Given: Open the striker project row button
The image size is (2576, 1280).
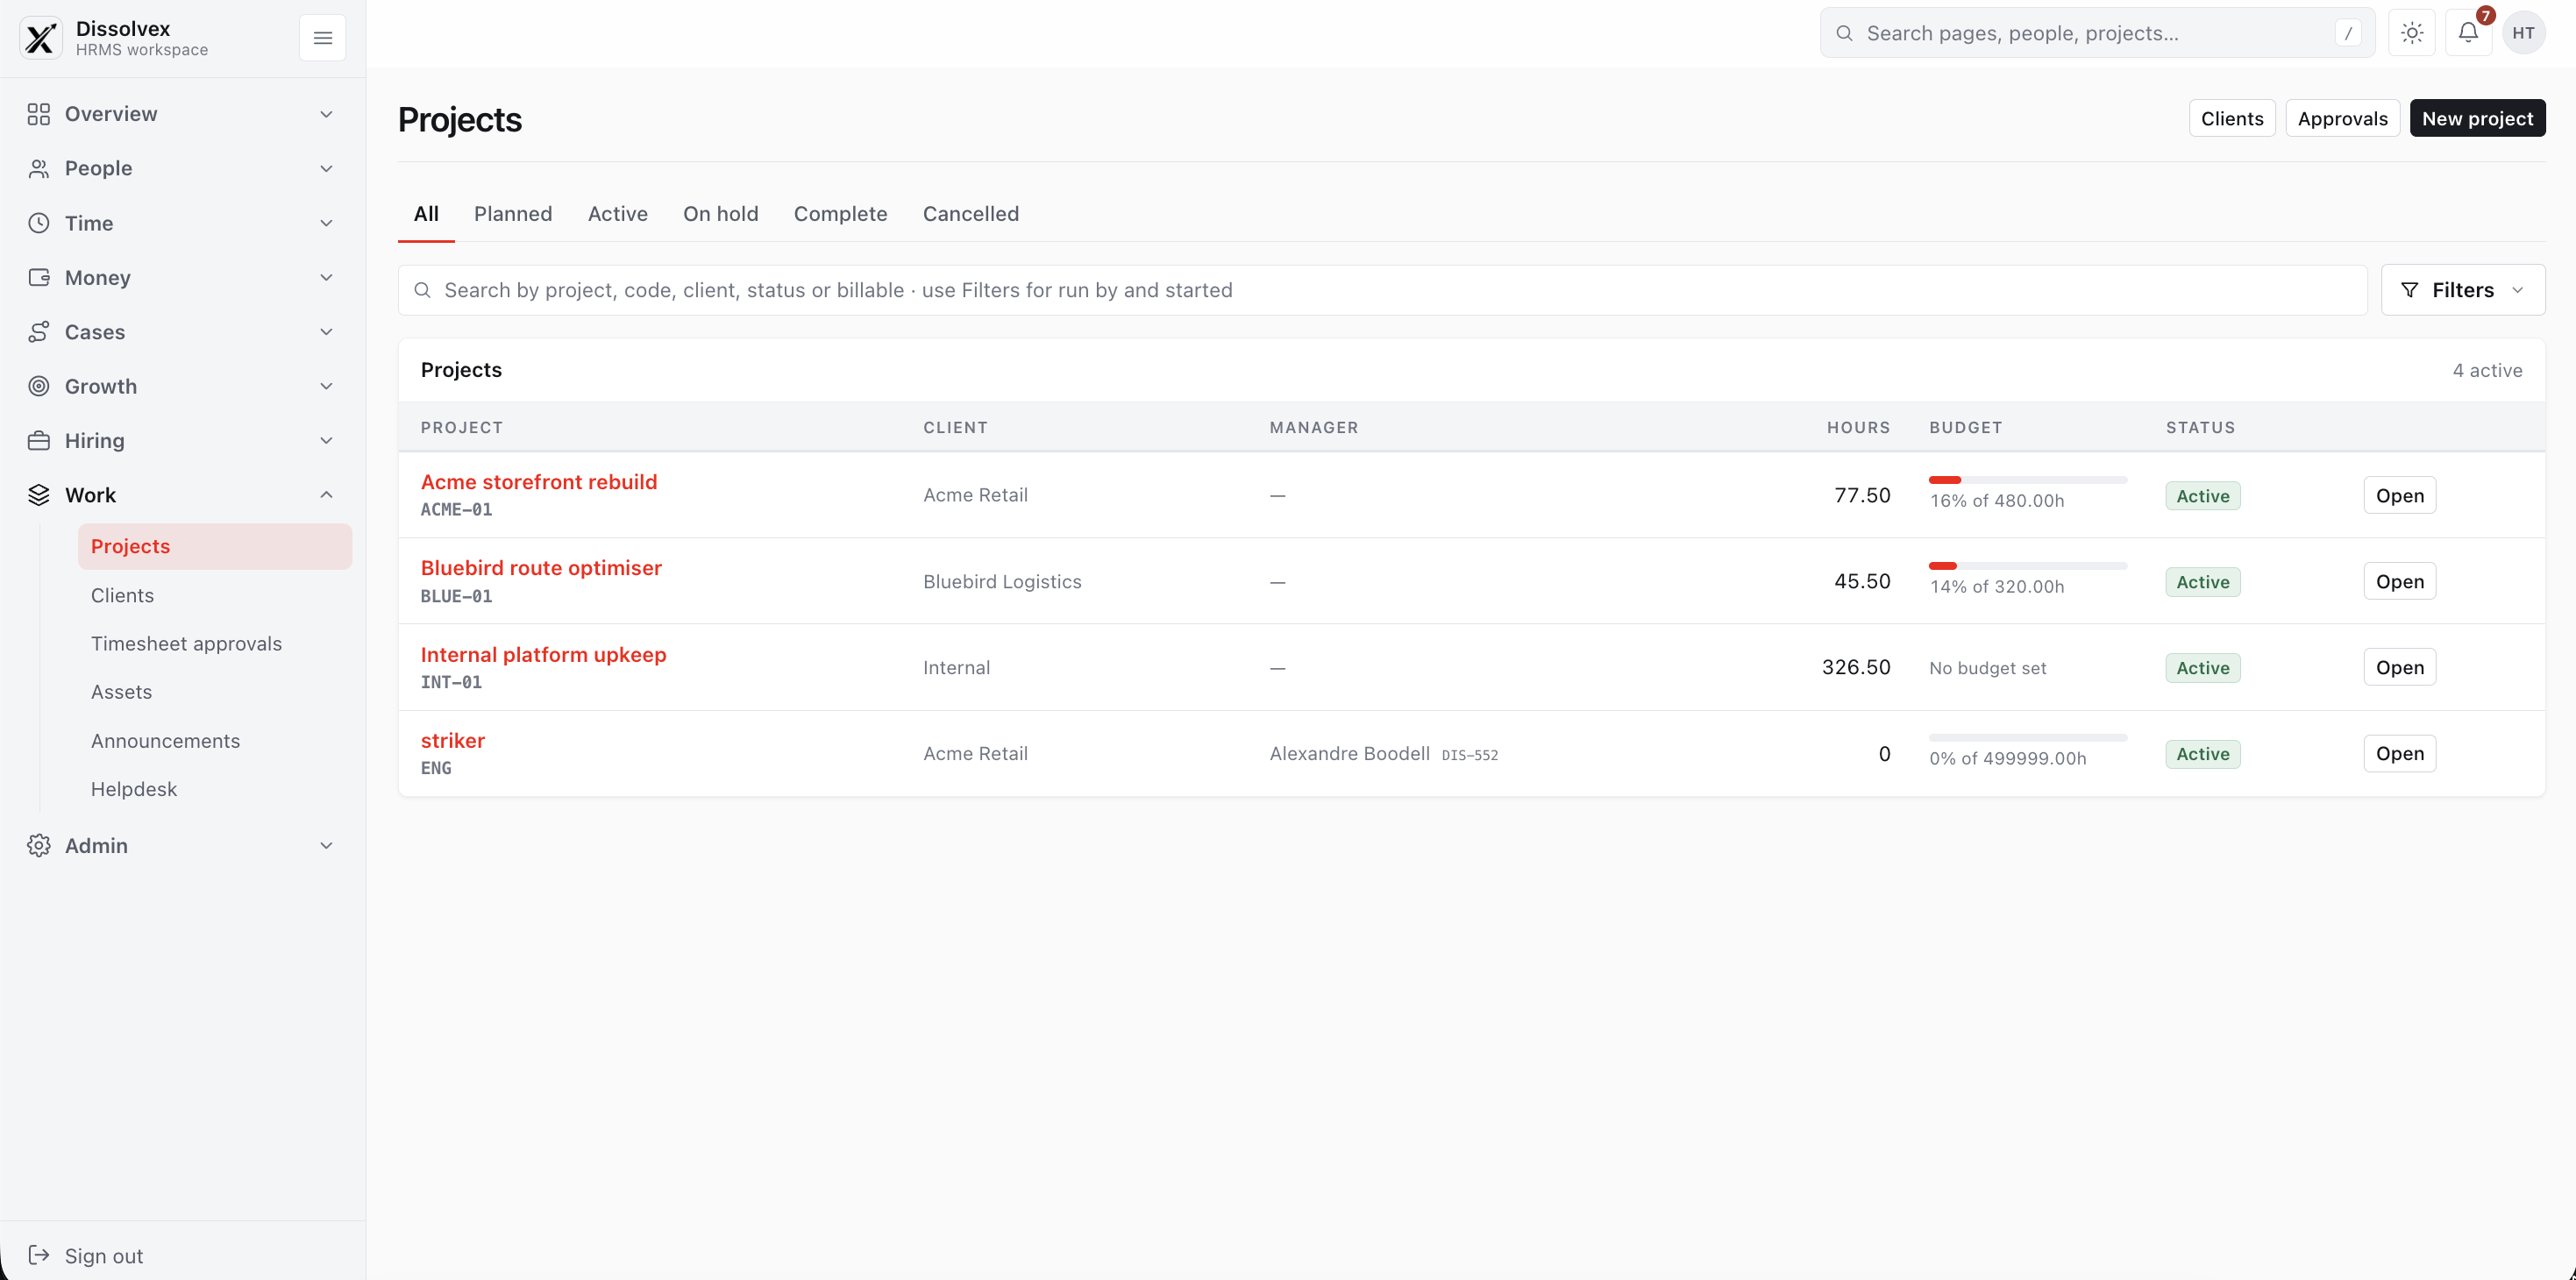Looking at the screenshot, I should [2400, 753].
